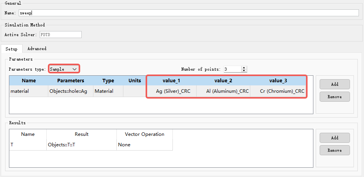Click the Number of points input field
364x177 pixels.
232,69
